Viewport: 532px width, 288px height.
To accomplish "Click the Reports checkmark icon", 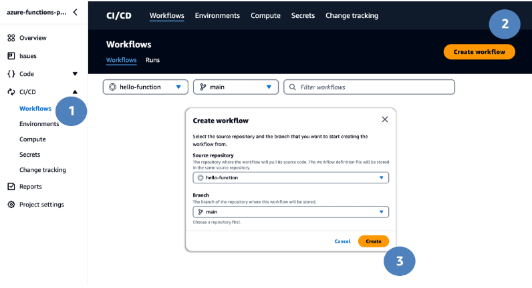I will [11, 187].
